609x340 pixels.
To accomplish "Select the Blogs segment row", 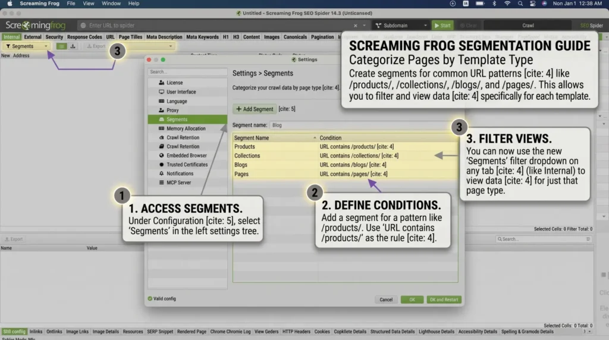I will tap(346, 165).
